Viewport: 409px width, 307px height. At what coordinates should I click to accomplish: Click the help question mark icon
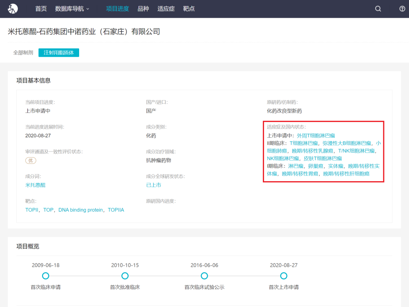402,9
